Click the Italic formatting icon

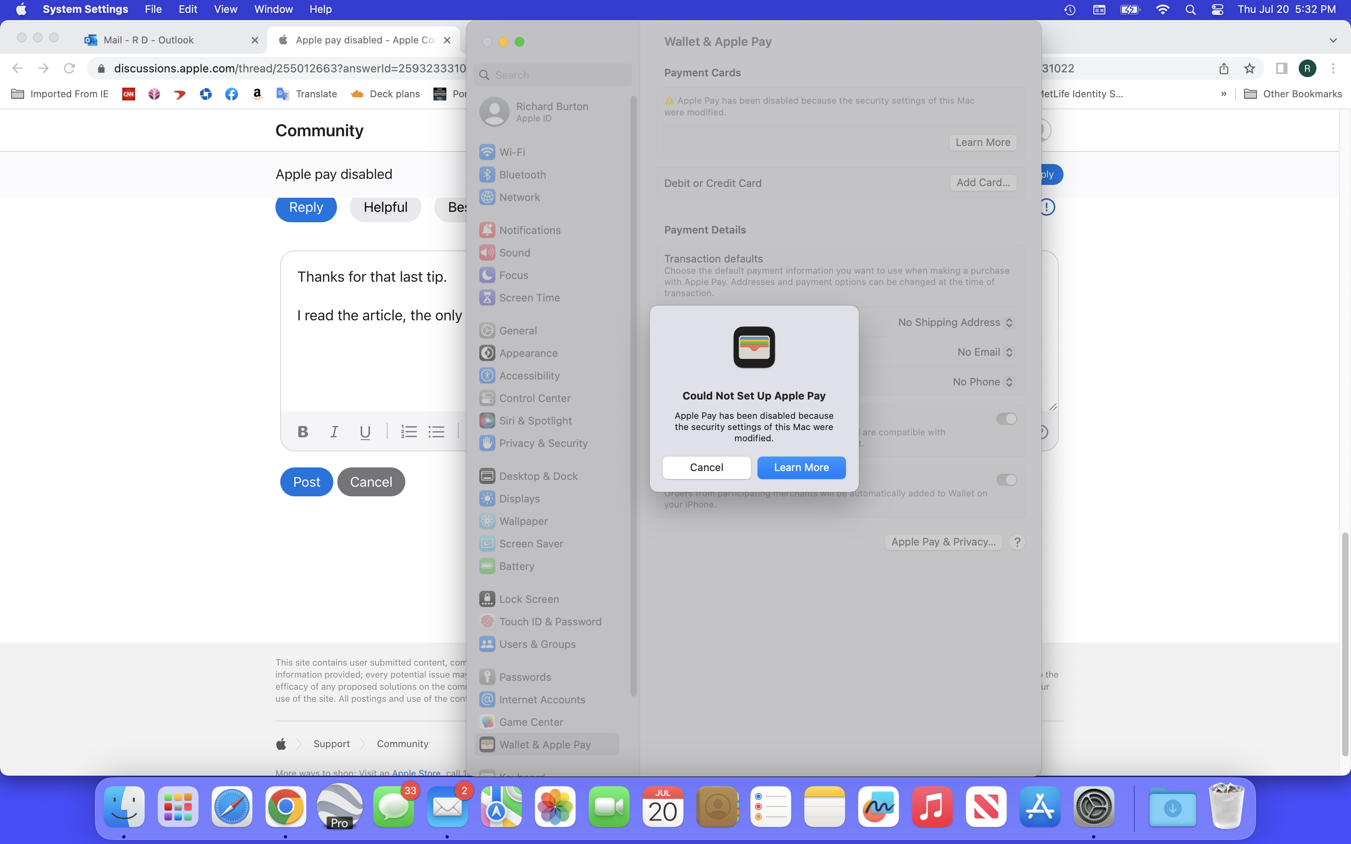334,432
